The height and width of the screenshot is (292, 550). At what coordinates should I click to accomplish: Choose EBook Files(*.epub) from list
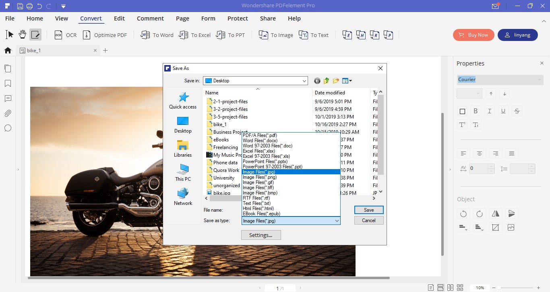coord(261,214)
